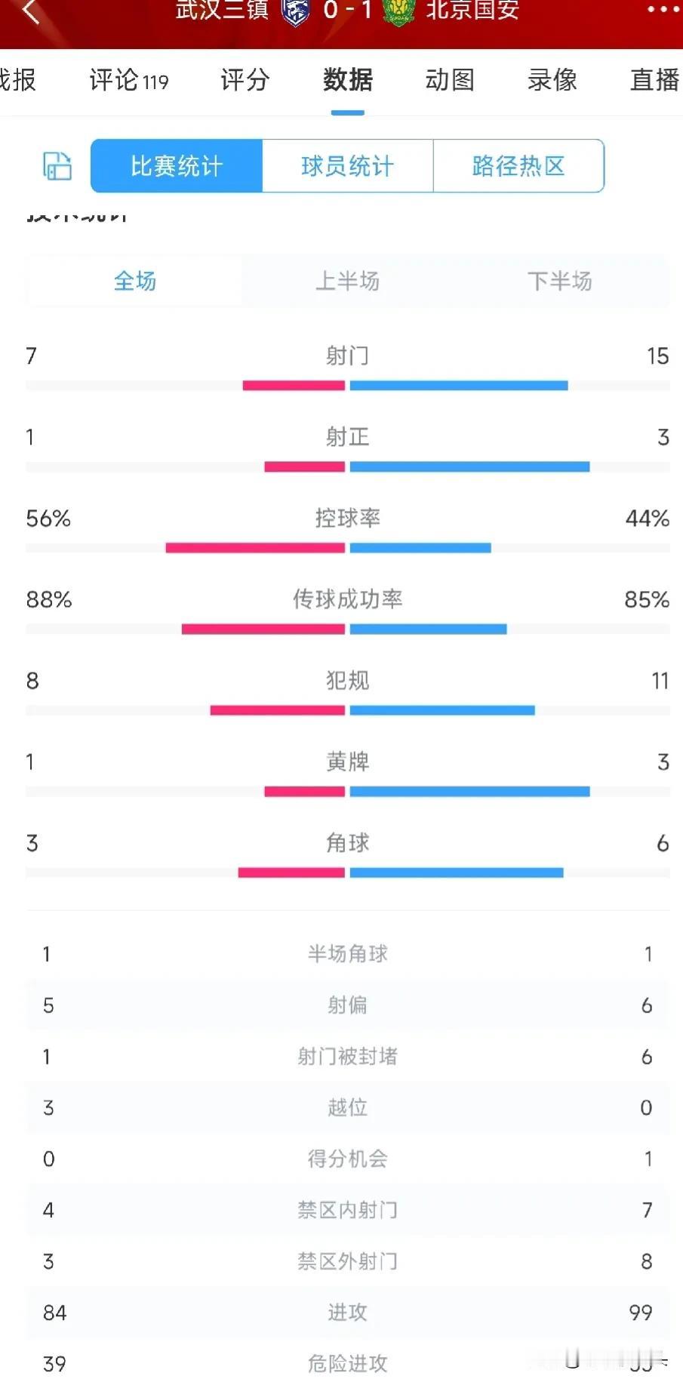
Task: Tap the Wuhan Three Towns team badge
Action: [x=295, y=11]
